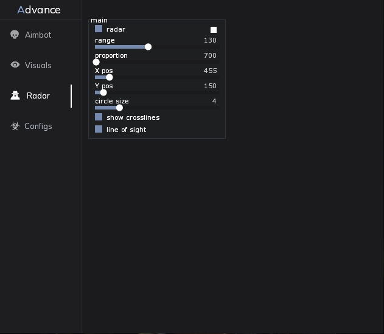Click the spy icon beside Radar
The image size is (384, 334).
click(x=15, y=96)
